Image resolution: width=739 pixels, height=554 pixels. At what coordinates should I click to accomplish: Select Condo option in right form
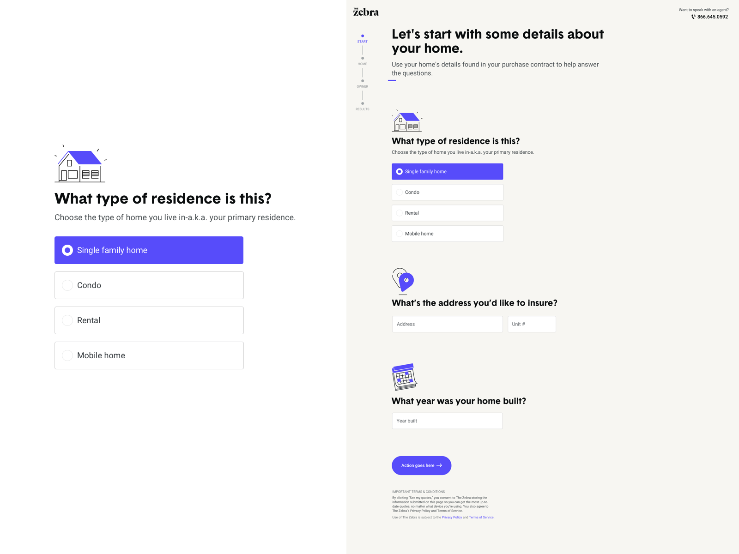448,192
